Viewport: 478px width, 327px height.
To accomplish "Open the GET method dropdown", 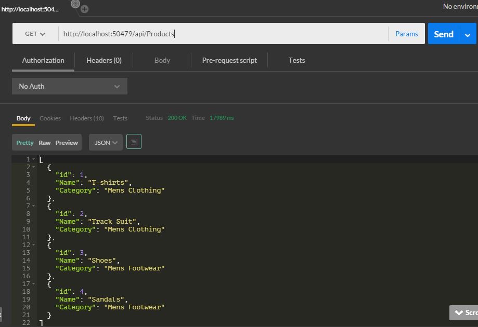I will click(35, 34).
